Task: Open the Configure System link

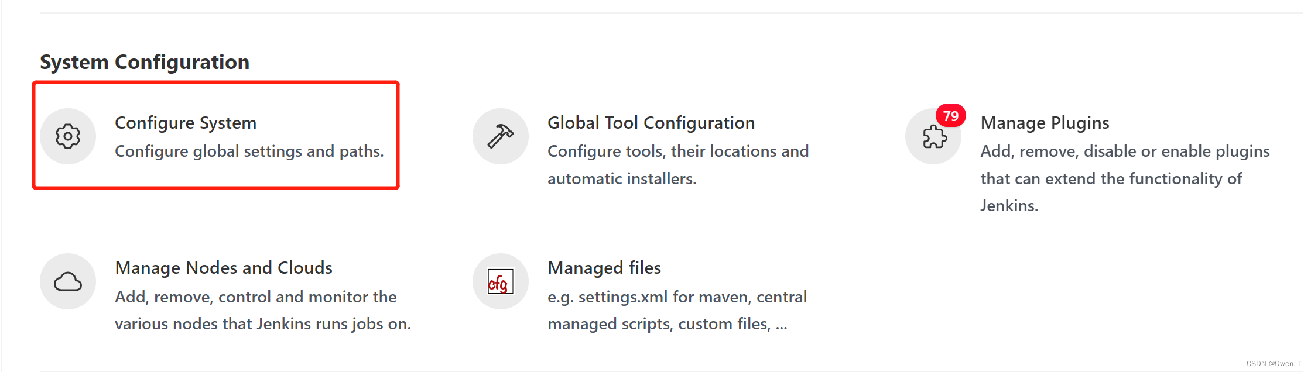Action: click(x=186, y=123)
